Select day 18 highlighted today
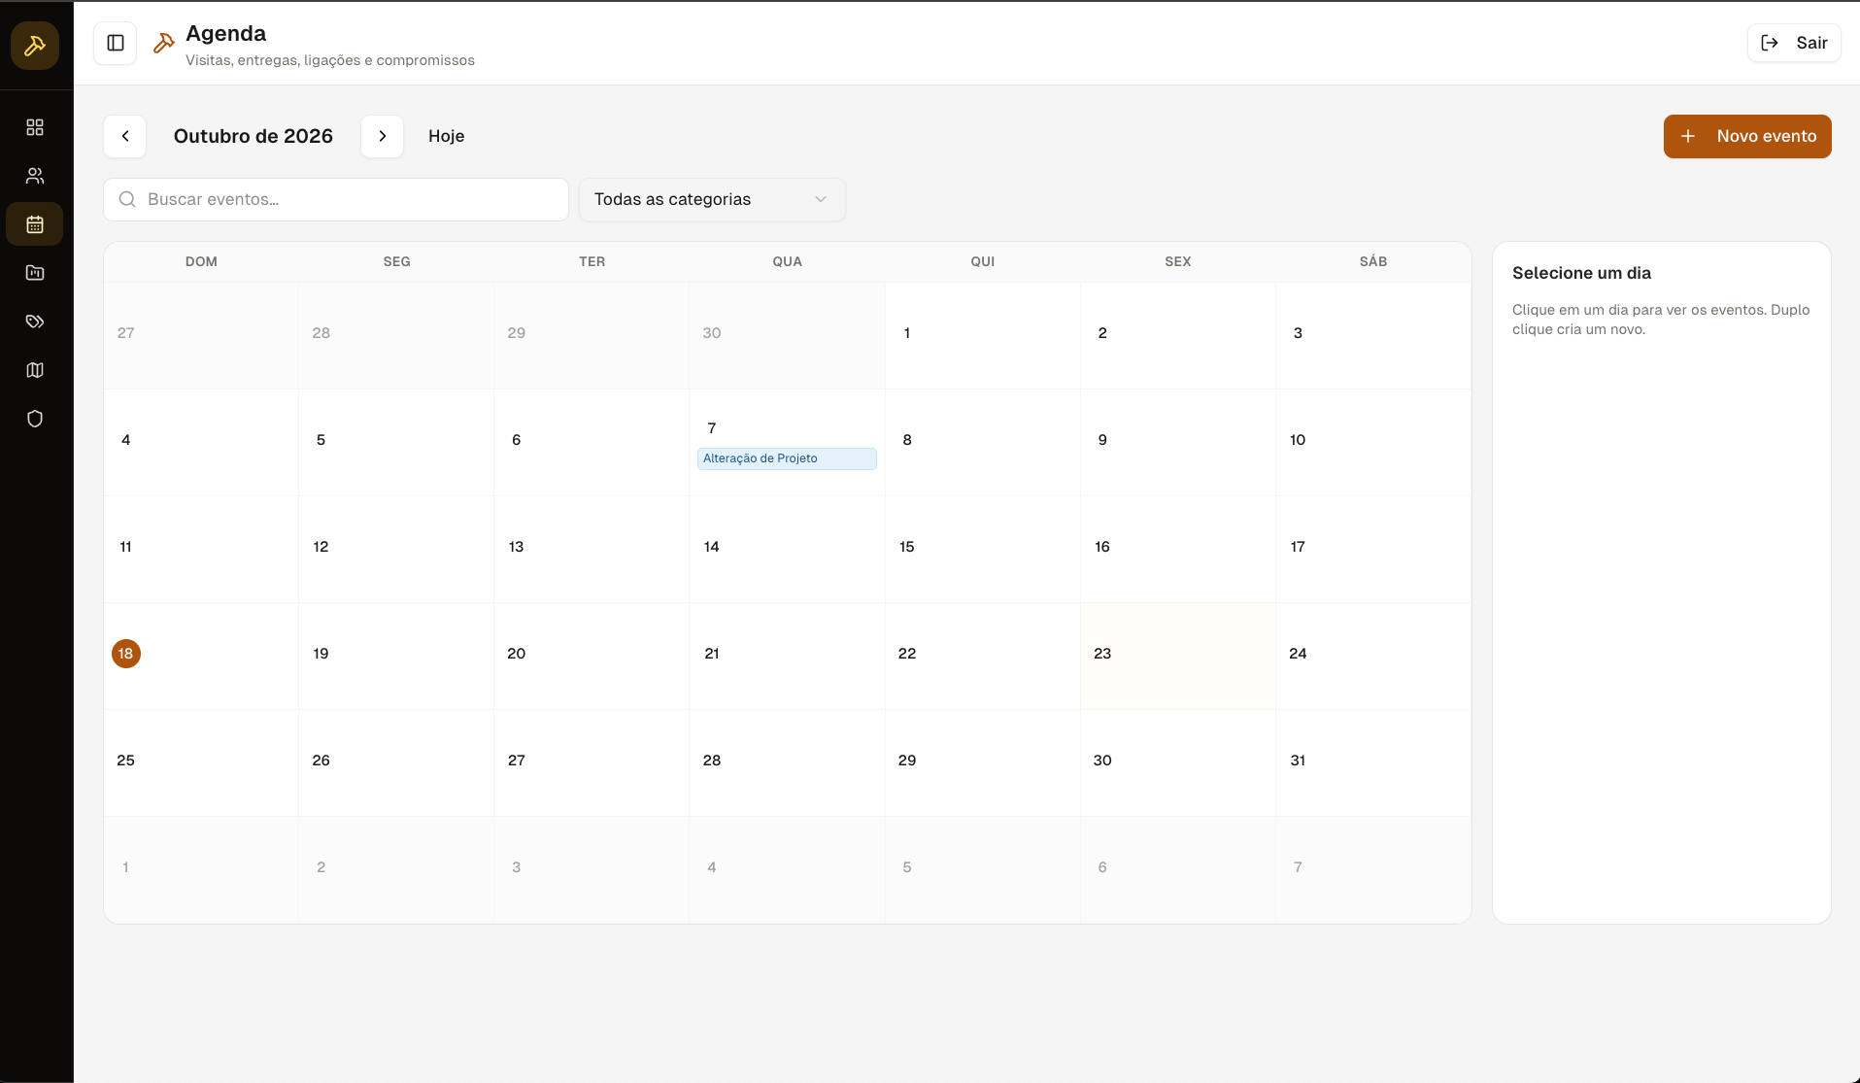This screenshot has width=1860, height=1083. point(126,654)
